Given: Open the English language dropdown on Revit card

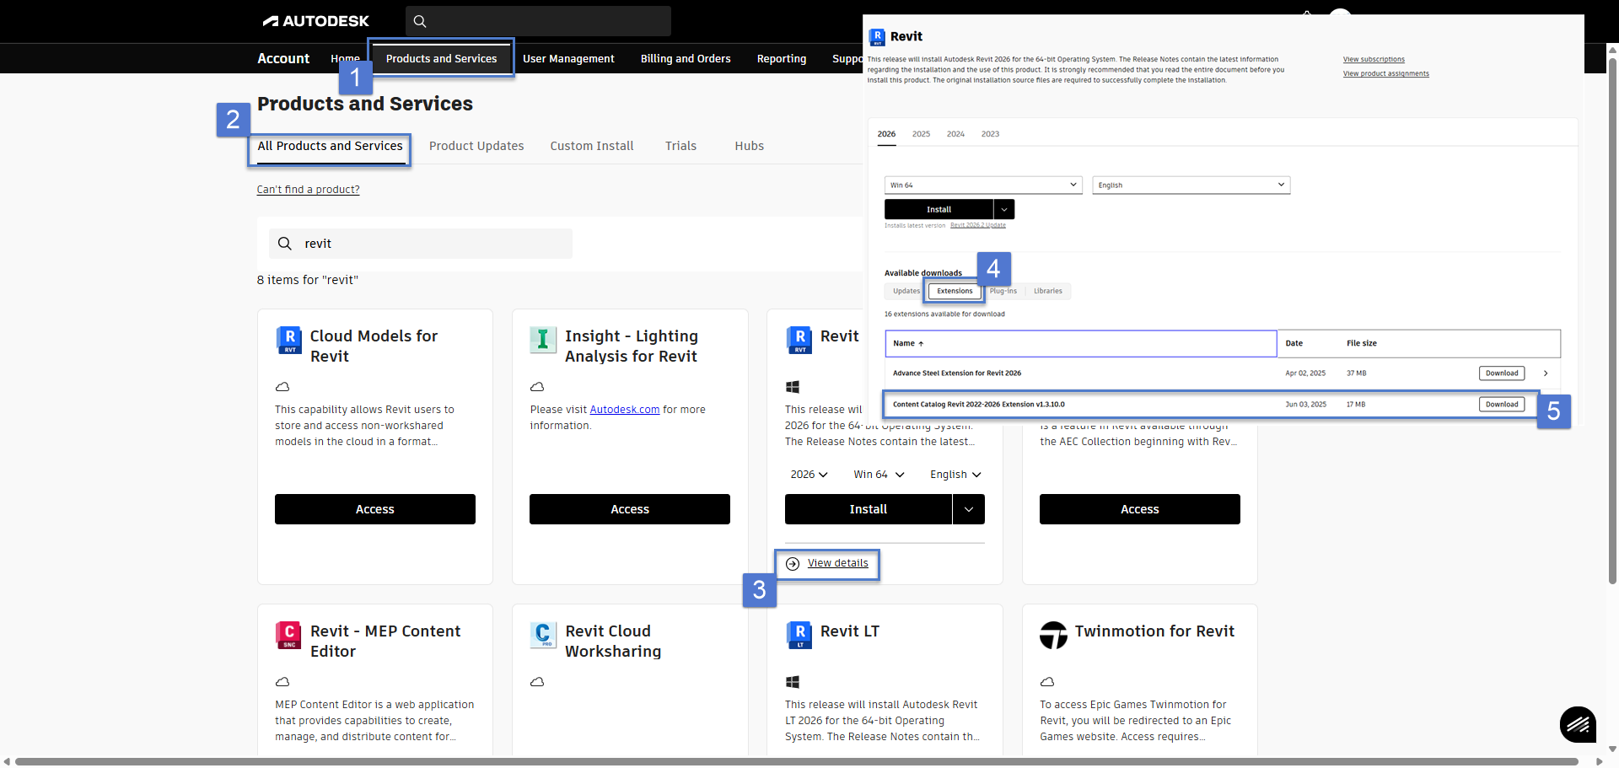Looking at the screenshot, I should (955, 475).
